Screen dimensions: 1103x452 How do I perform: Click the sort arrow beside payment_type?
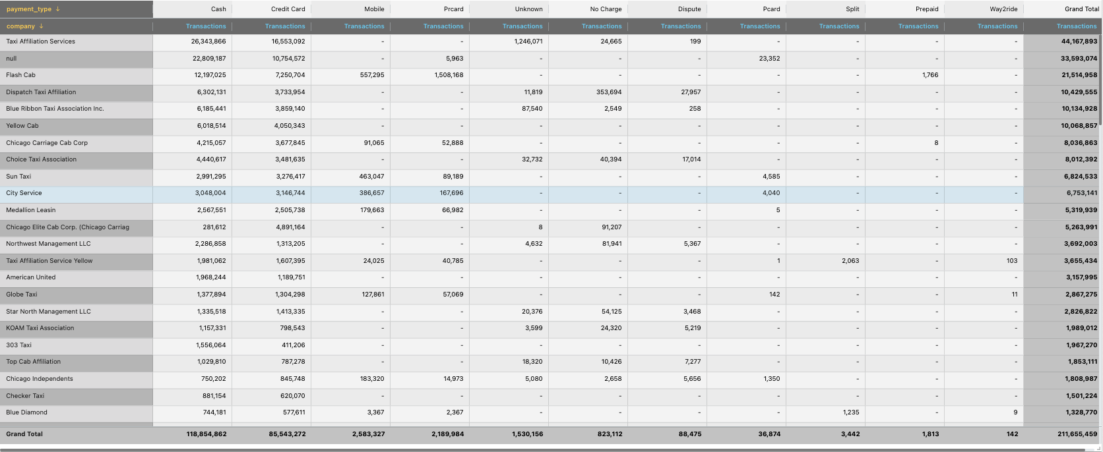point(58,9)
